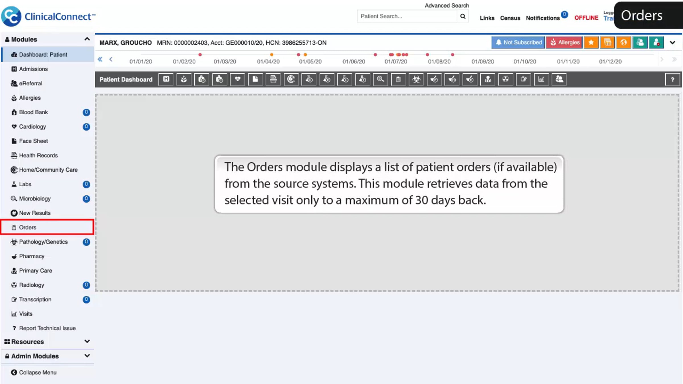Screen dimensions: 683x384
Task: Open Transcription edit icon in toolbar
Action: 524,79
